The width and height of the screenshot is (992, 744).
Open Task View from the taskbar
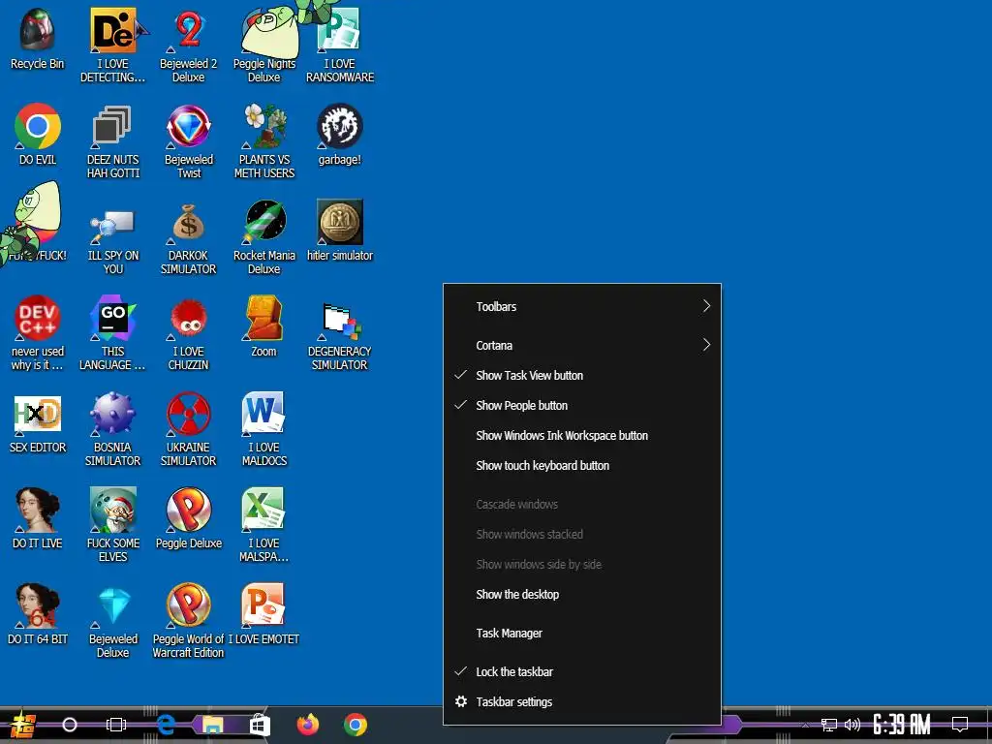(116, 725)
